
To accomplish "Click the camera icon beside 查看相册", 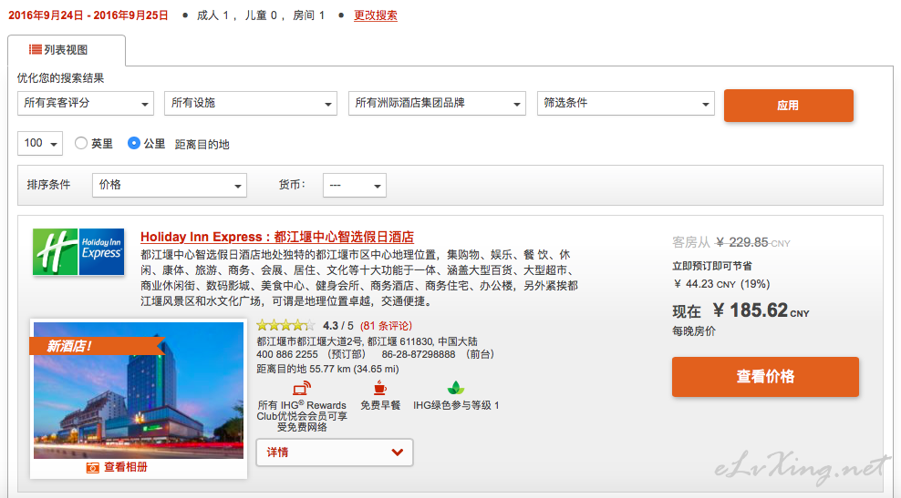I will [x=92, y=468].
